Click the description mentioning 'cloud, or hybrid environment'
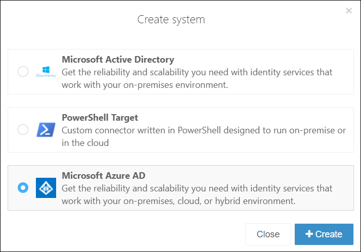This screenshot has height=252, width=361. coord(197,195)
